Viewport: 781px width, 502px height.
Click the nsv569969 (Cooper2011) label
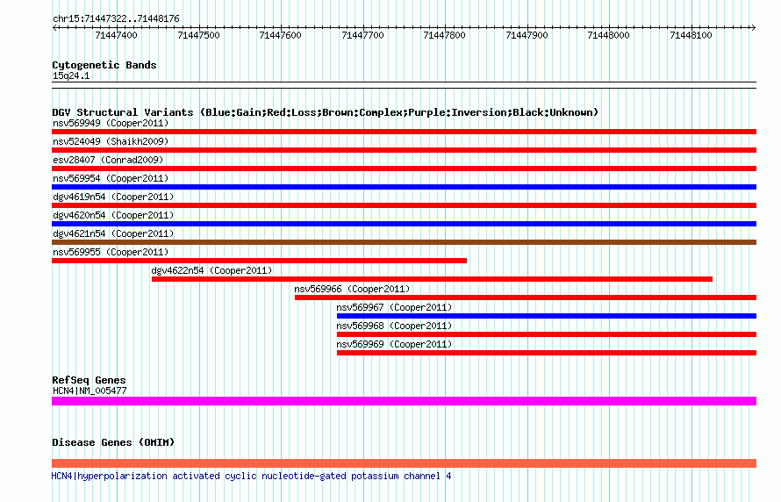point(394,344)
